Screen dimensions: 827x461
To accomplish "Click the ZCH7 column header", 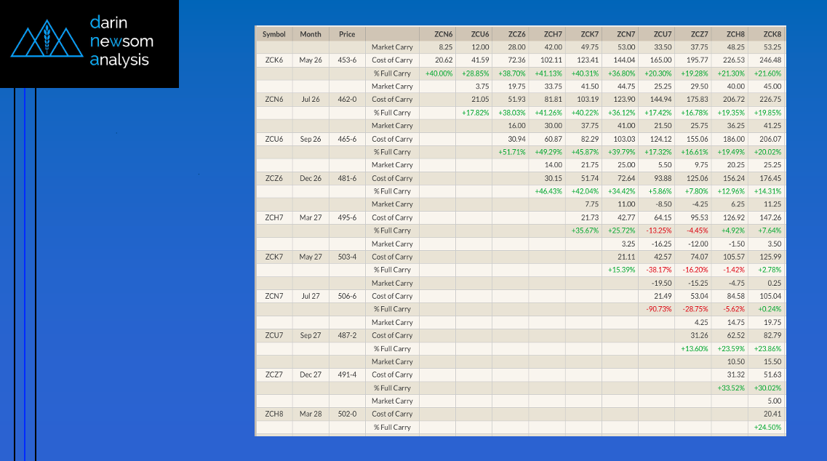I will tap(553, 34).
